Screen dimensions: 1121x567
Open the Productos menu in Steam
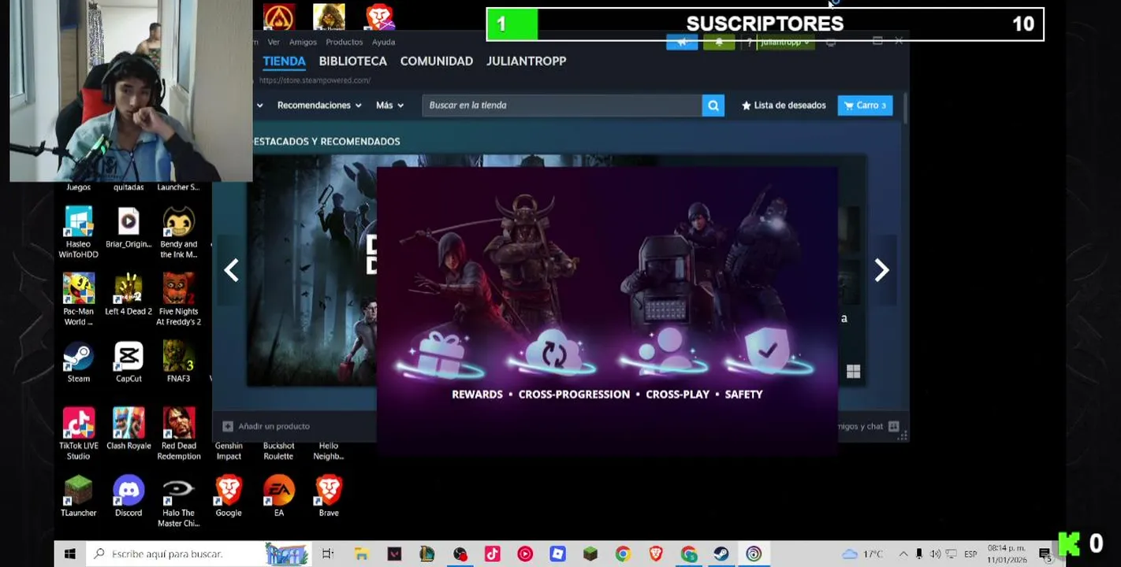(344, 42)
